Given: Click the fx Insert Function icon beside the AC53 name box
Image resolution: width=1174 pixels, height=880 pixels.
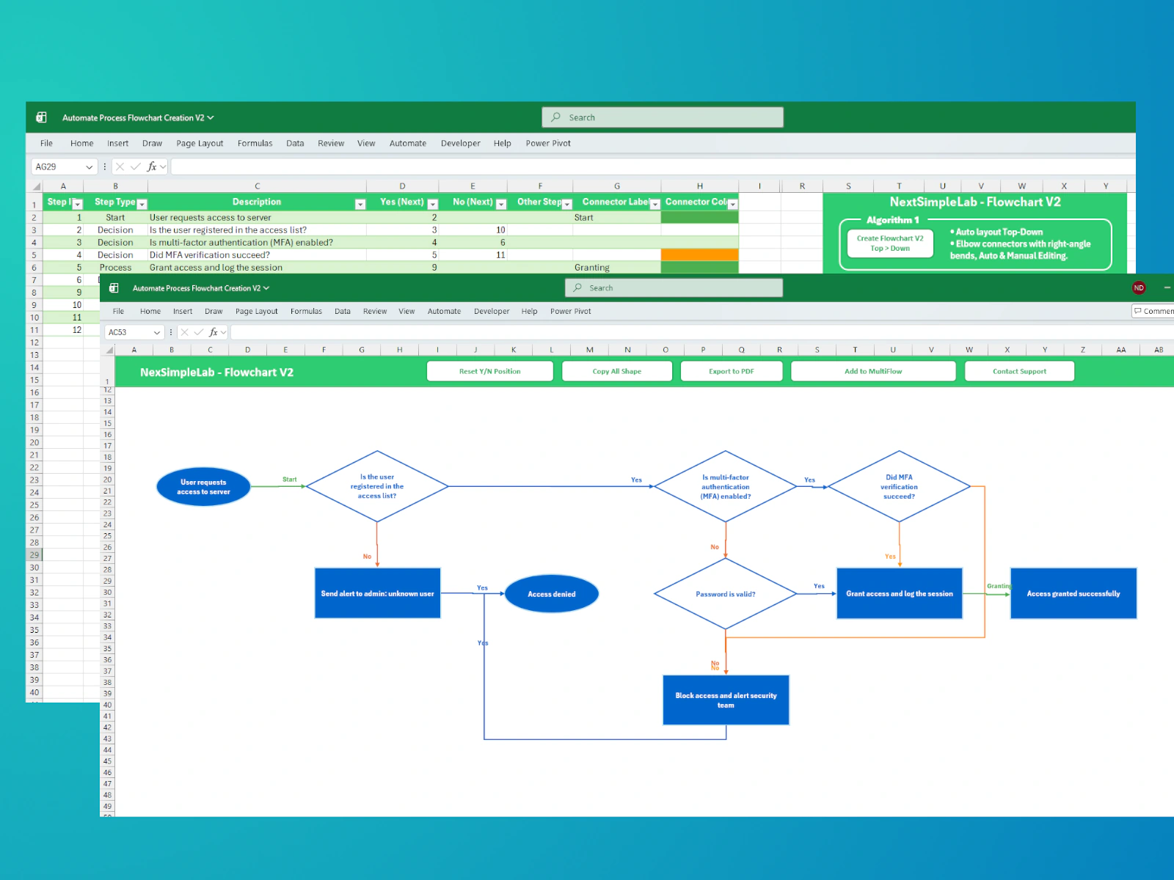Looking at the screenshot, I should (214, 332).
